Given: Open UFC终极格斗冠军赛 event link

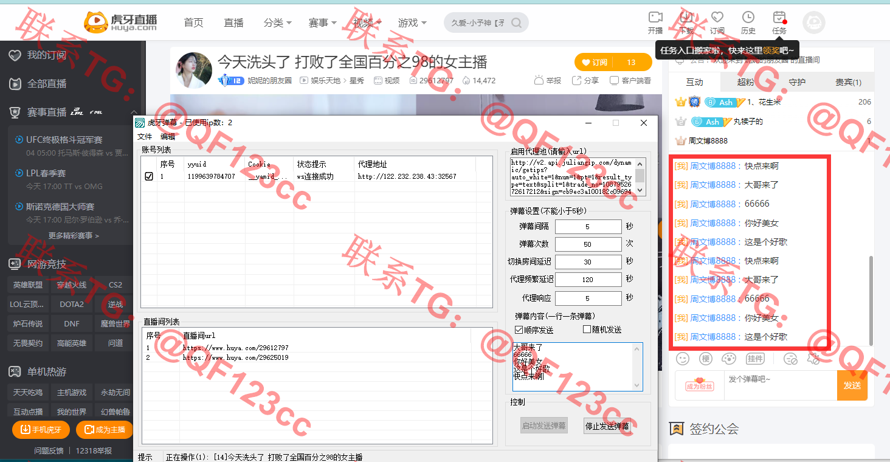Looking at the screenshot, I should coord(64,140).
